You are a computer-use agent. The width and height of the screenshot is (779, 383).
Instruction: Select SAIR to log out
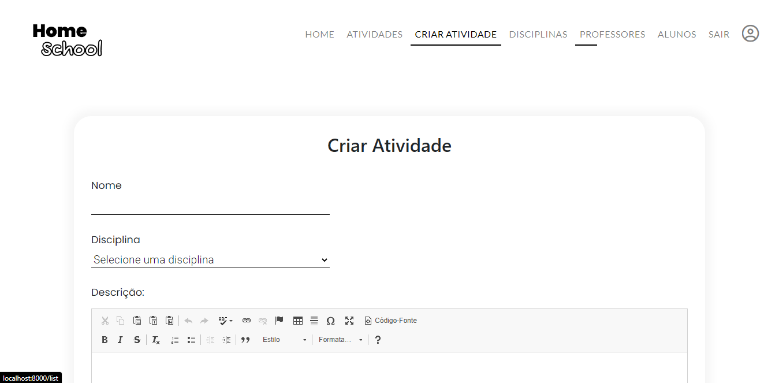point(718,34)
